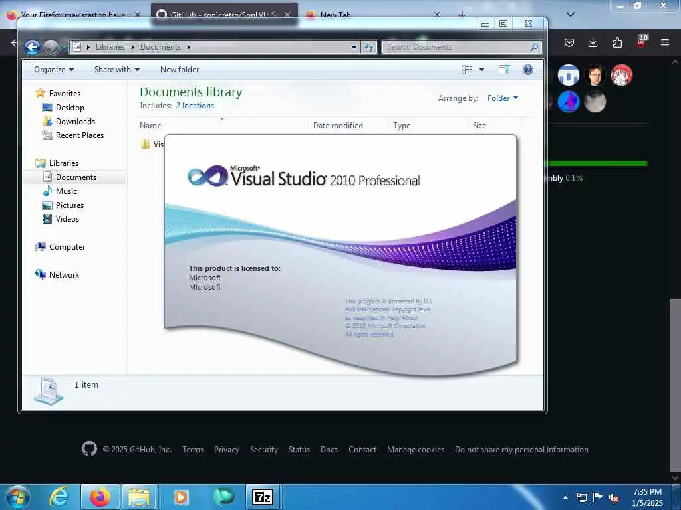The image size is (681, 510).
Task: Open the Contact footer link
Action: [x=362, y=450]
